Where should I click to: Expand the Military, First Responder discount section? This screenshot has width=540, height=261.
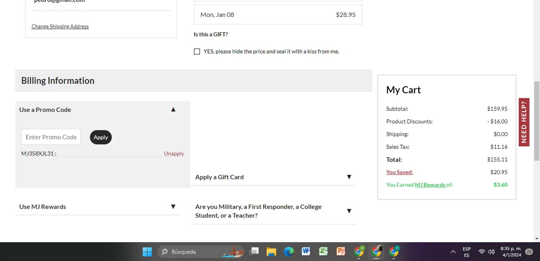[348, 211]
